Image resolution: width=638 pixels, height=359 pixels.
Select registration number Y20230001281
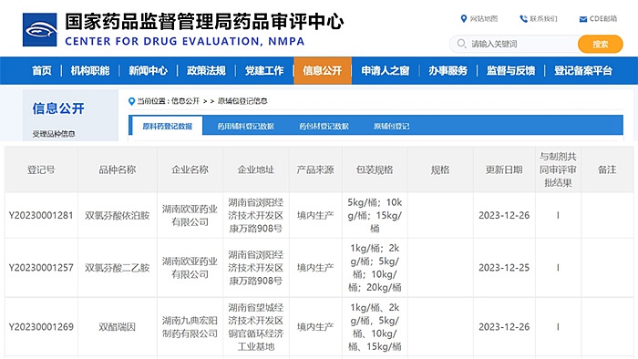pos(41,215)
